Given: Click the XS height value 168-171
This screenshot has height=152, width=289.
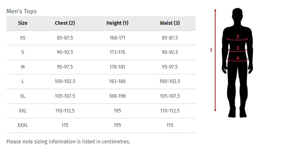Looking at the screenshot, I should tap(117, 37).
